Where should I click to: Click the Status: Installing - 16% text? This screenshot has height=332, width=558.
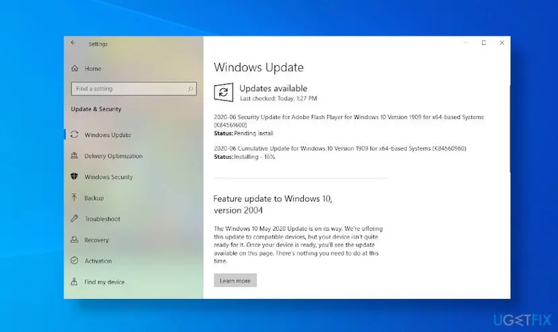(x=245, y=157)
